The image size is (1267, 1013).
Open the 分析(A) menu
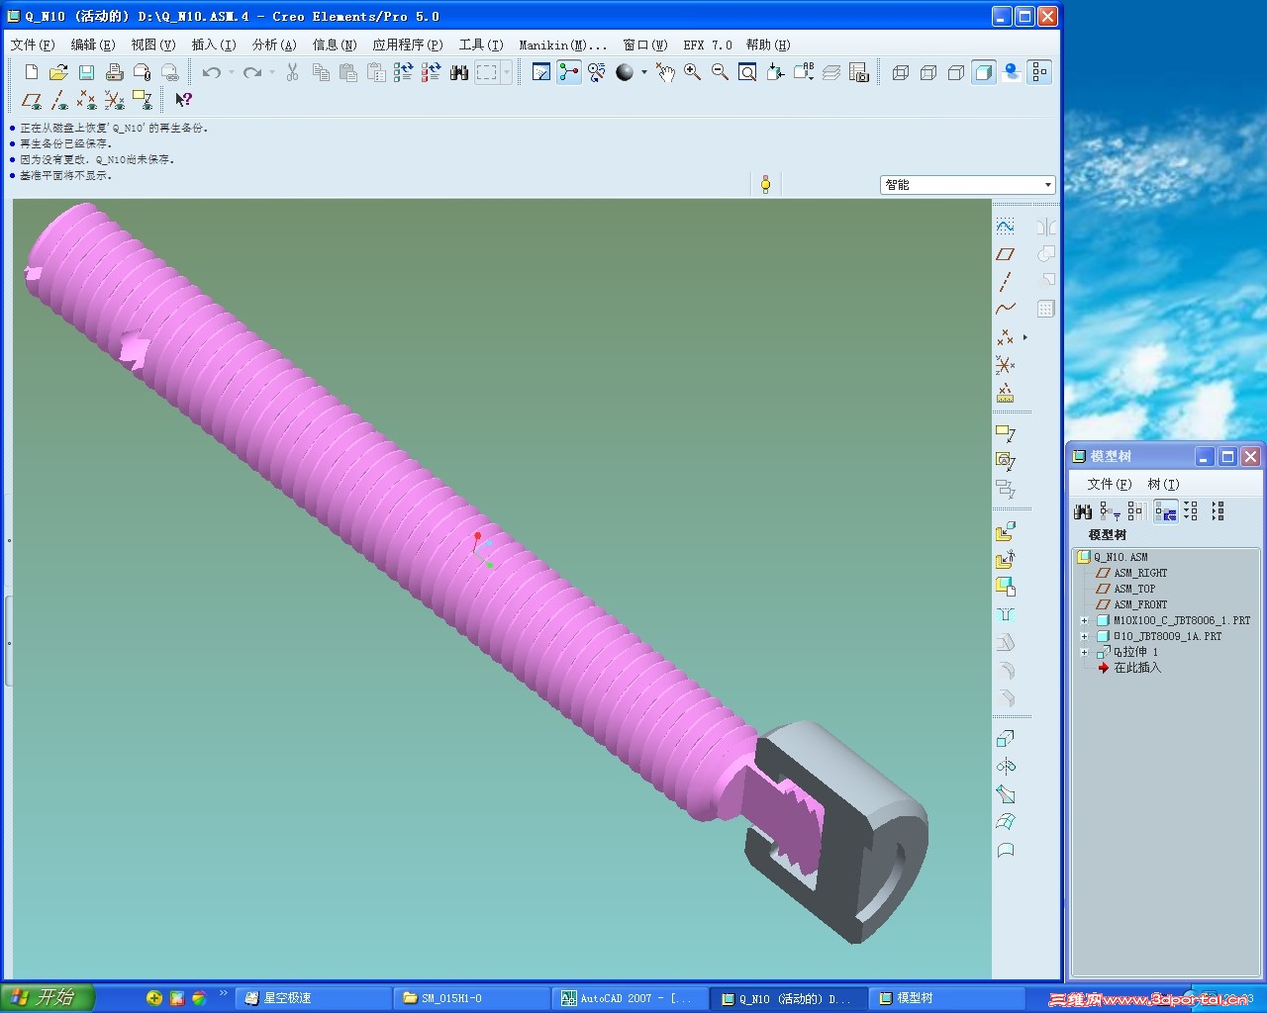[274, 45]
